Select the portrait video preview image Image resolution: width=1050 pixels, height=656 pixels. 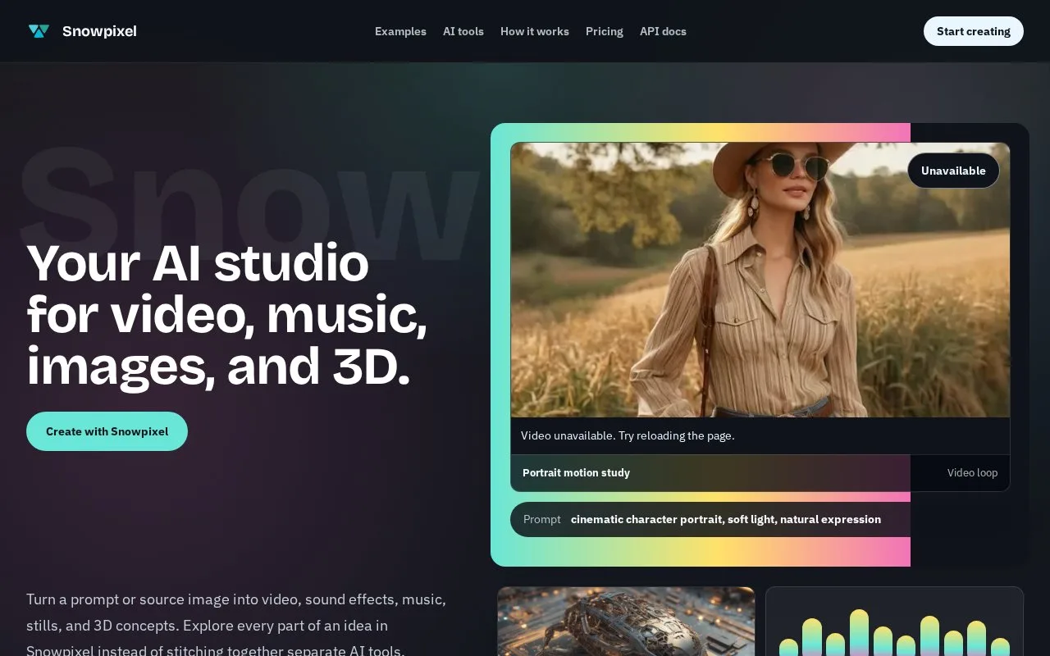760,280
